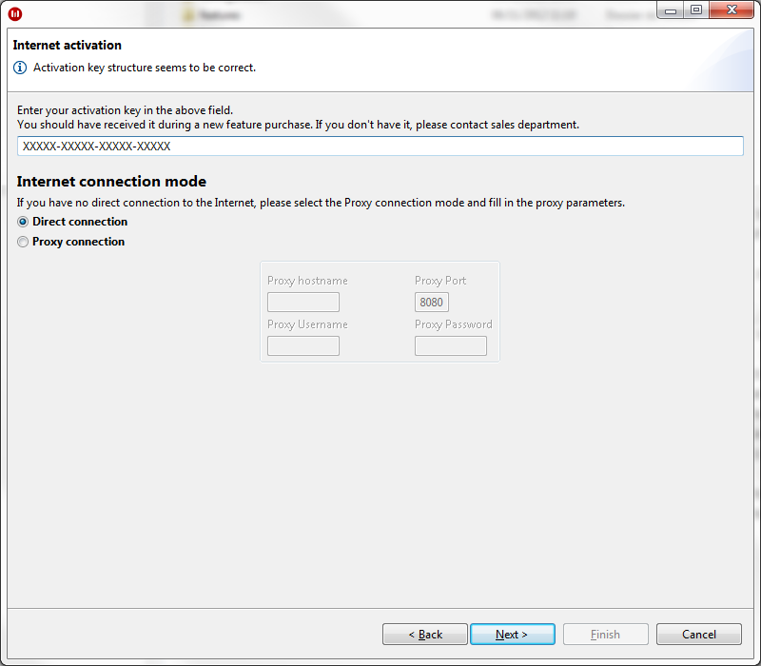761x666 pixels.
Task: Click the Internet connection mode heading
Action: click(x=111, y=182)
